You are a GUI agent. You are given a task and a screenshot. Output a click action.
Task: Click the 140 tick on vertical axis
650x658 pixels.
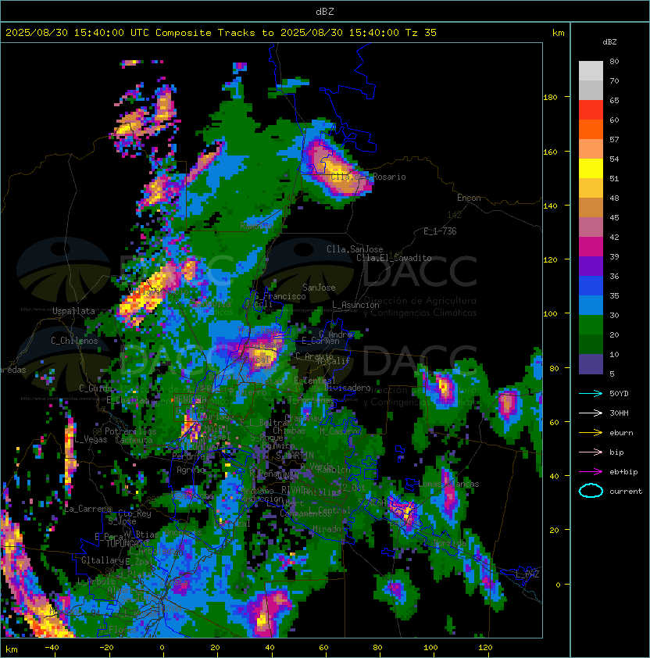click(550, 206)
